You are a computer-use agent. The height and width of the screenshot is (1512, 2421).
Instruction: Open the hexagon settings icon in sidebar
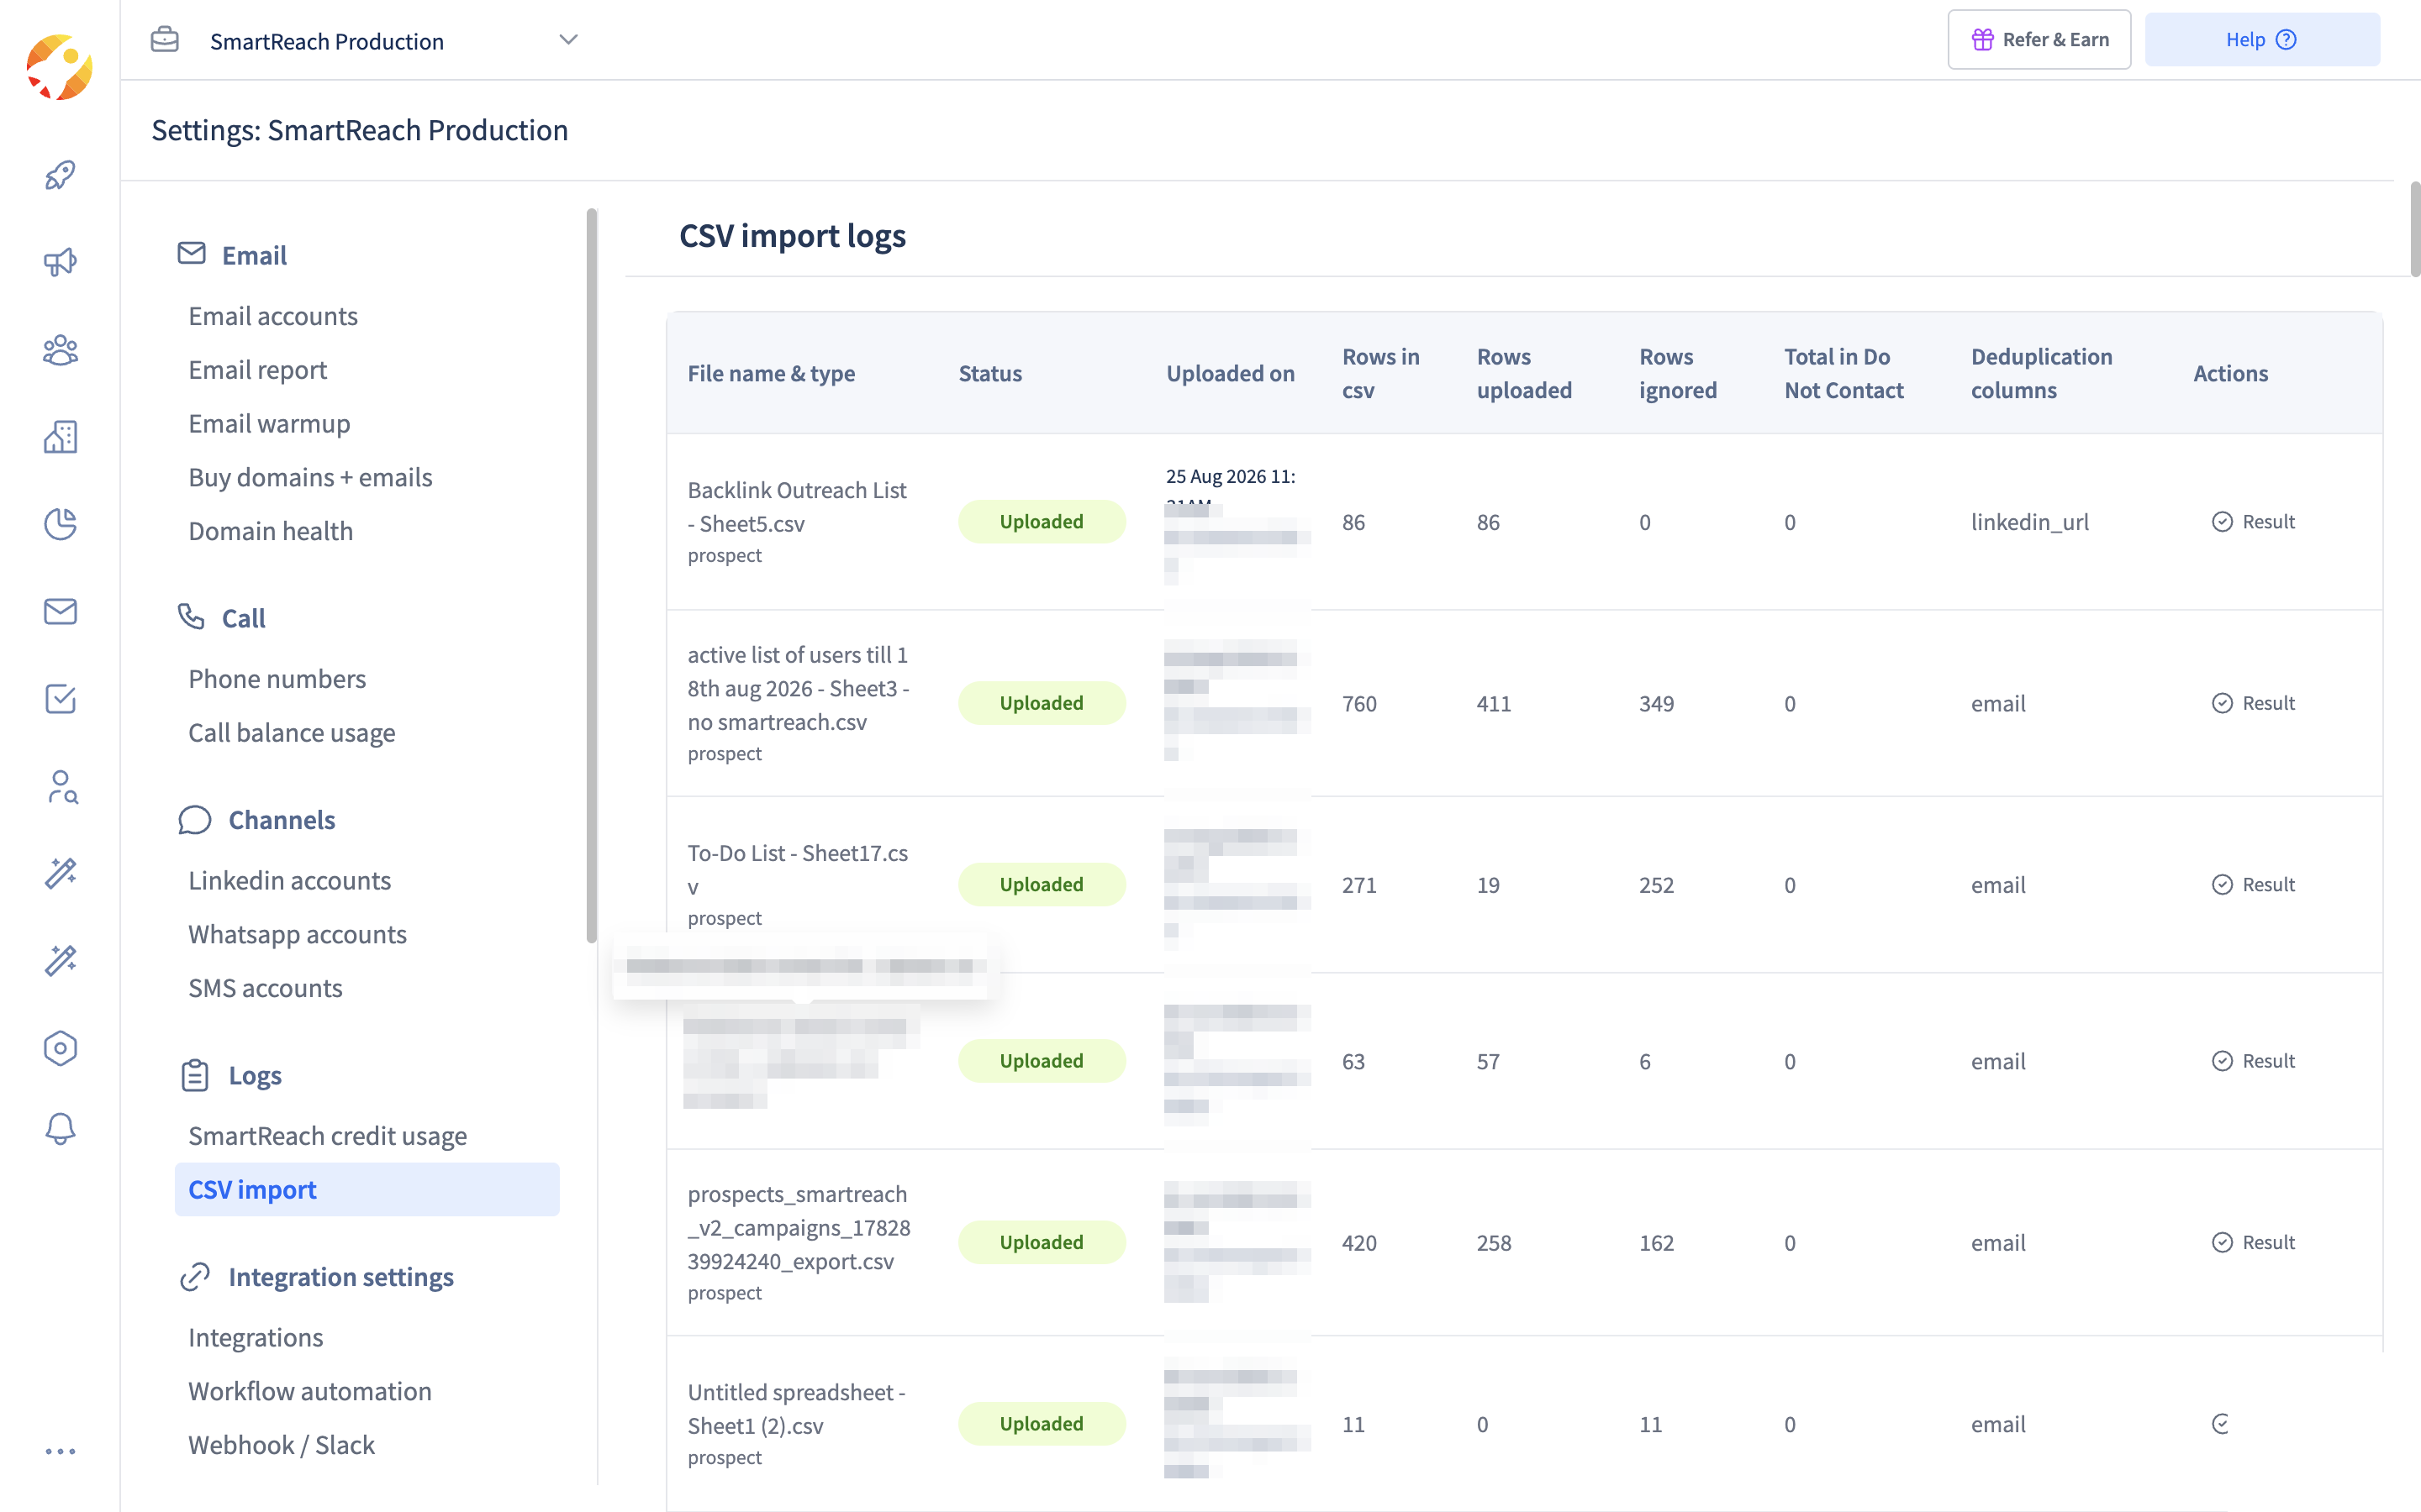(60, 1048)
